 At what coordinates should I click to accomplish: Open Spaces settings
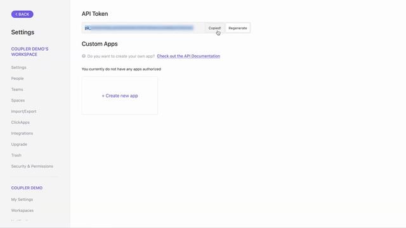tap(18, 100)
